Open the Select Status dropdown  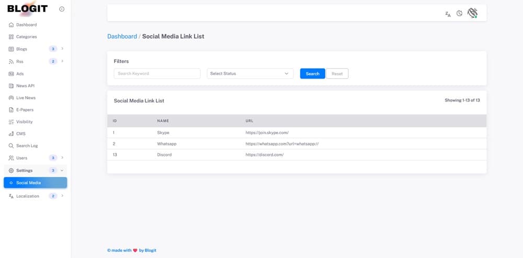click(250, 73)
